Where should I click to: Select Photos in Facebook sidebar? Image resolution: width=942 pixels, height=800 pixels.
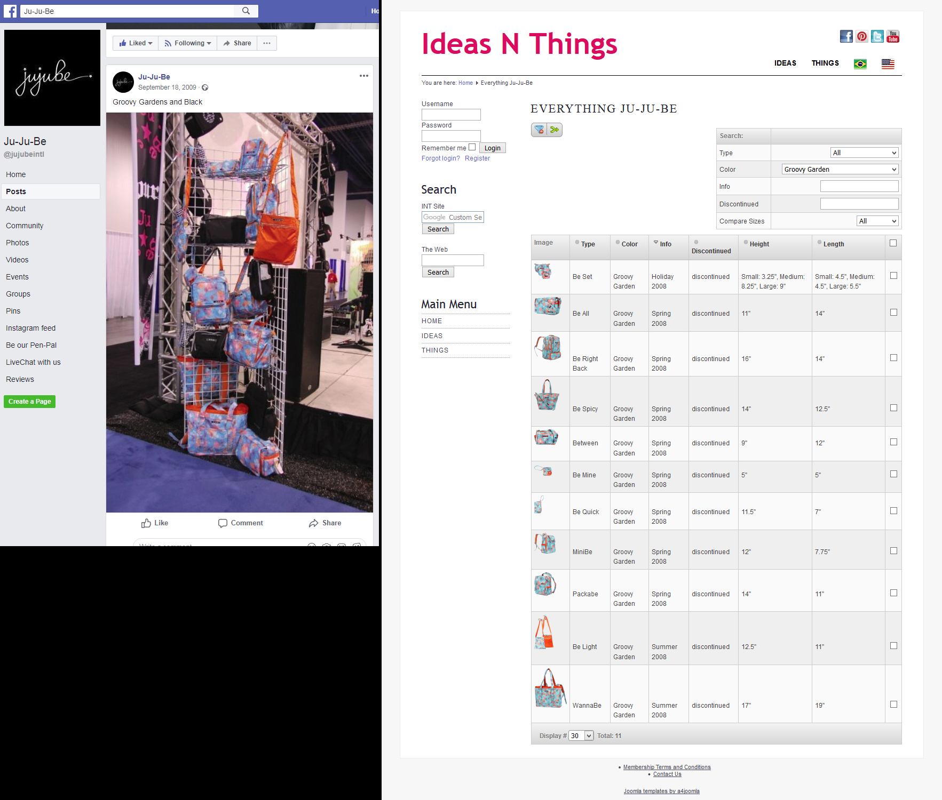(18, 243)
